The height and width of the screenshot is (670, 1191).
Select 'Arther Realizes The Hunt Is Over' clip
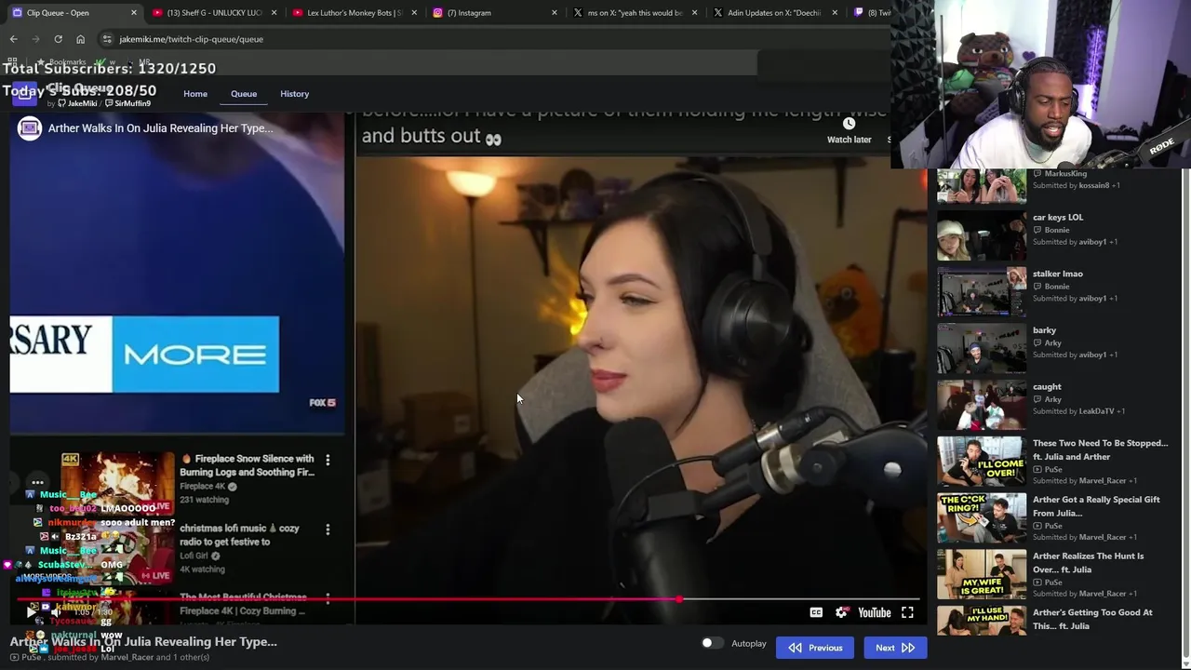[1089, 563]
